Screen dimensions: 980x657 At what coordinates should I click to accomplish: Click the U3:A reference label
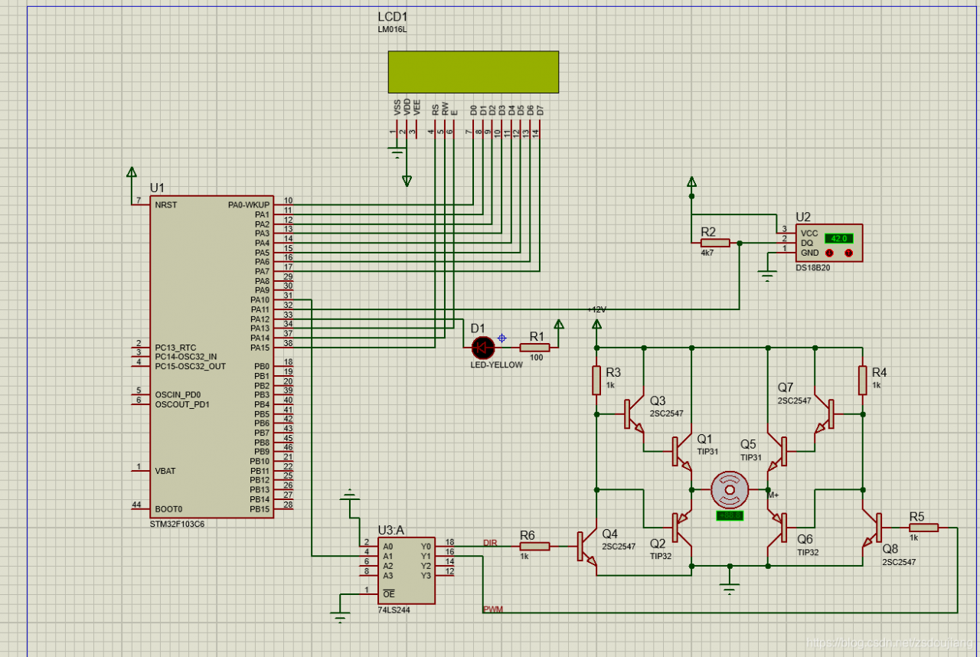click(391, 530)
